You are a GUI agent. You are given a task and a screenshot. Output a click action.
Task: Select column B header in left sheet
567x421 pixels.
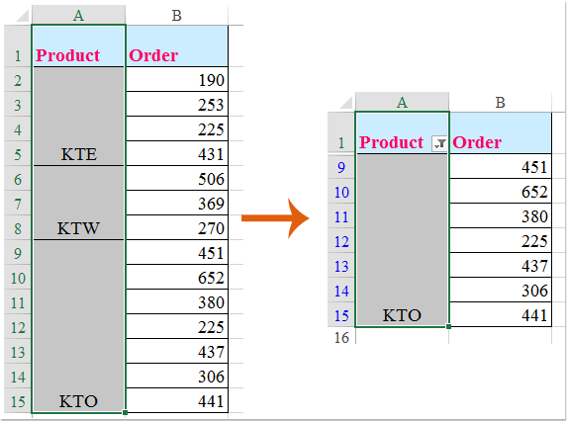177,16
